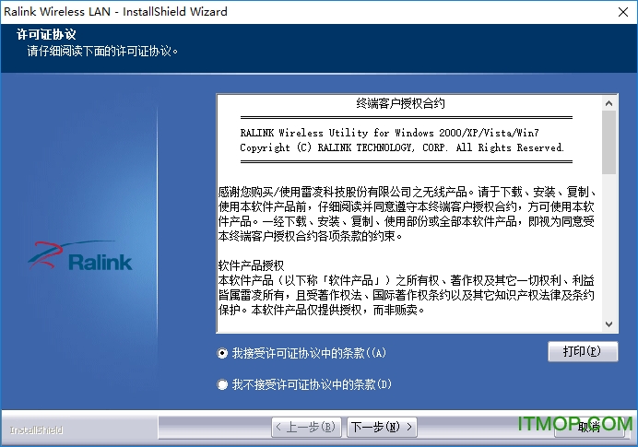Click the 打印(P) print button
Screen dimensions: 638x447
pos(583,351)
